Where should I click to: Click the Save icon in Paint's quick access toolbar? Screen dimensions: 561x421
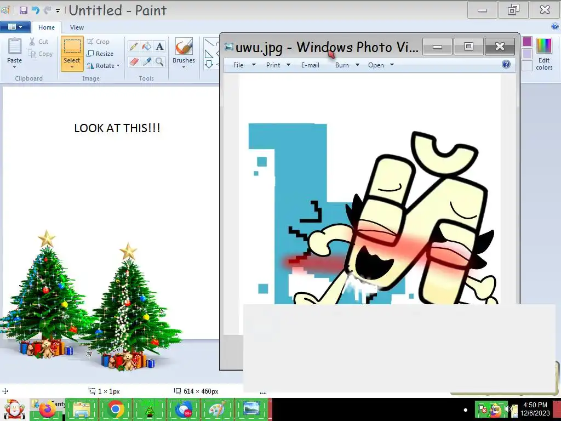click(x=23, y=10)
